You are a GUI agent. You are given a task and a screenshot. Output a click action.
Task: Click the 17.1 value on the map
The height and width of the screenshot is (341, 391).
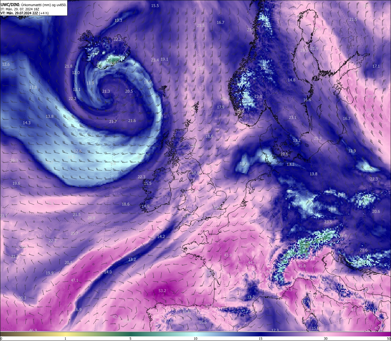(376, 66)
